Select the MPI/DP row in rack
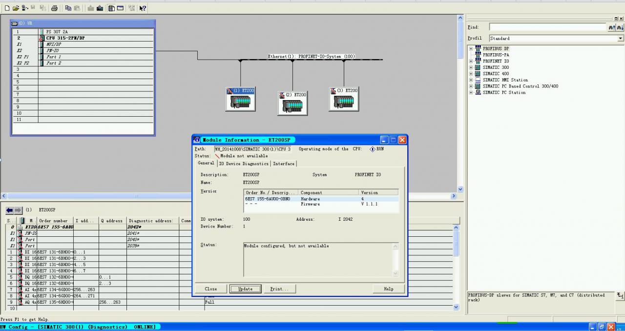This screenshot has height=331, width=625. [82, 44]
